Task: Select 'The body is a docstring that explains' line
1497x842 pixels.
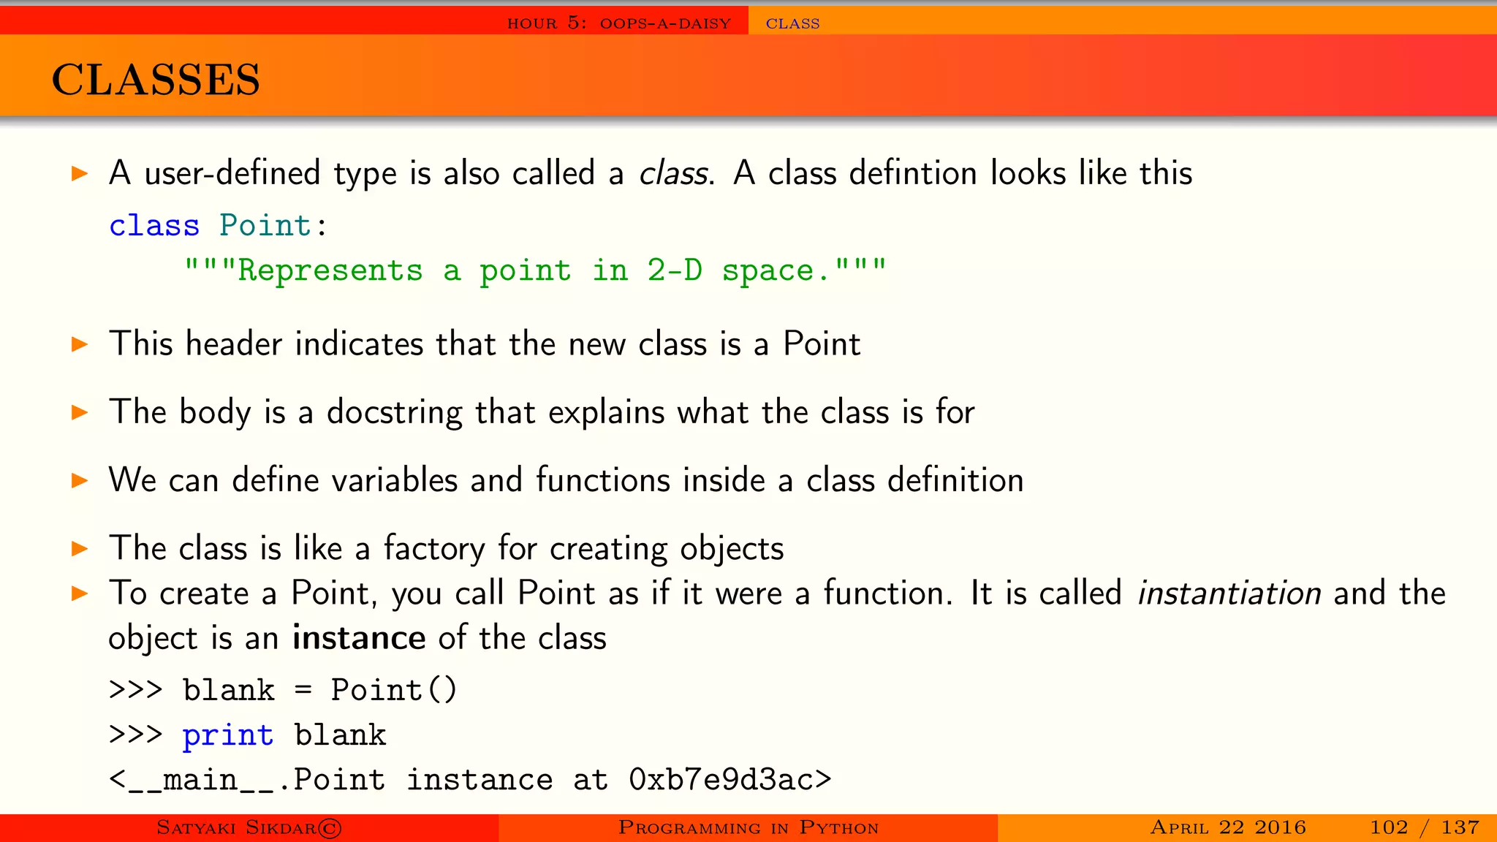Action: pyautogui.click(x=542, y=412)
